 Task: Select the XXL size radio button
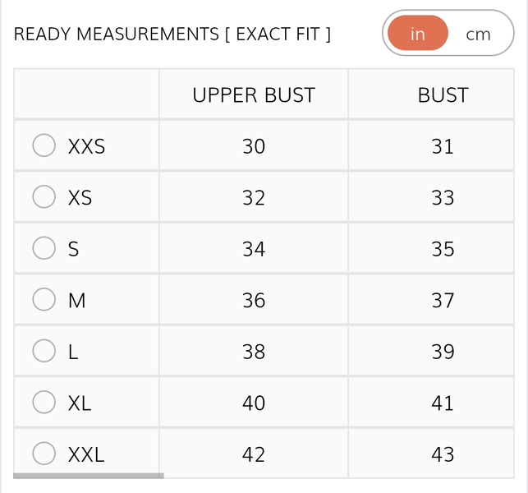[x=44, y=454]
